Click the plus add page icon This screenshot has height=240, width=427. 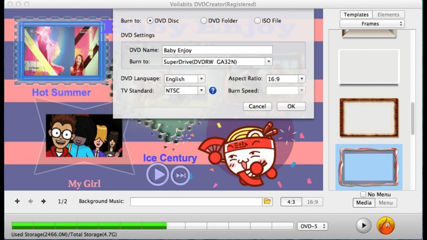click(x=17, y=201)
